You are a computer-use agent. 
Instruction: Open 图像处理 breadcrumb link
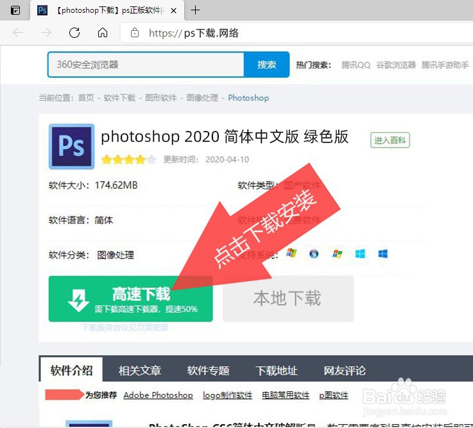coord(202,98)
